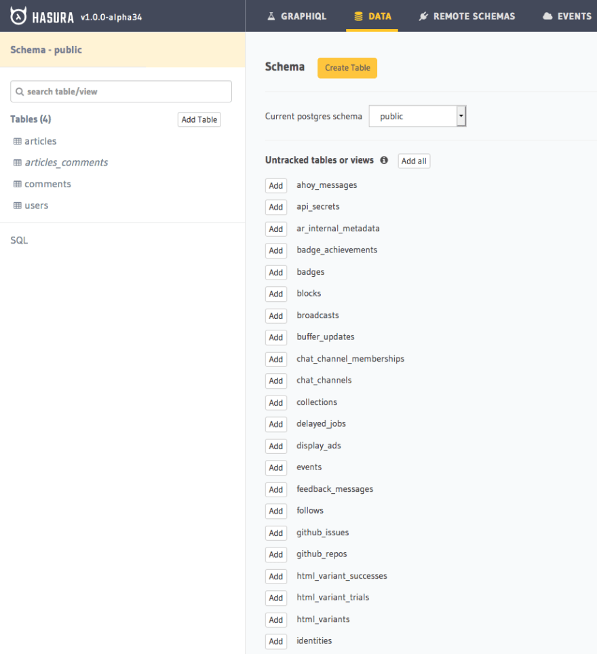Focus the search table/view field
The width and height of the screenshot is (597, 654).
(x=121, y=92)
